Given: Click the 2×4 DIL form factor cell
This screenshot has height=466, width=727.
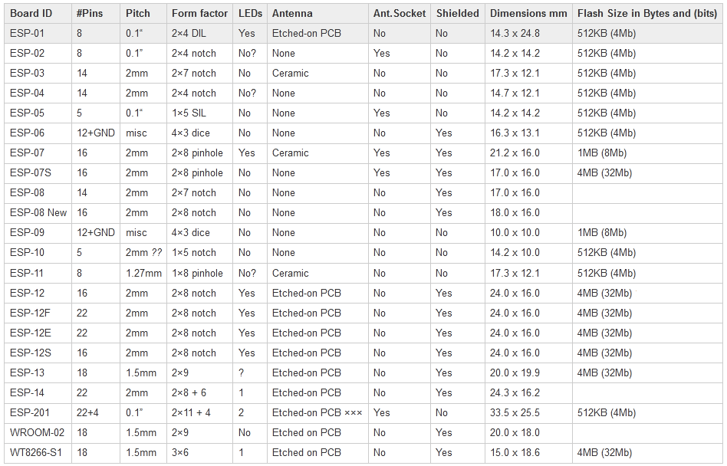Looking at the screenshot, I should tap(189, 34).
